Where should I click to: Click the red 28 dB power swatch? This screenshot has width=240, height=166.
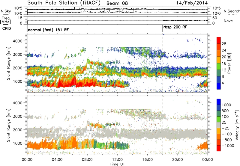pos(219,40)
